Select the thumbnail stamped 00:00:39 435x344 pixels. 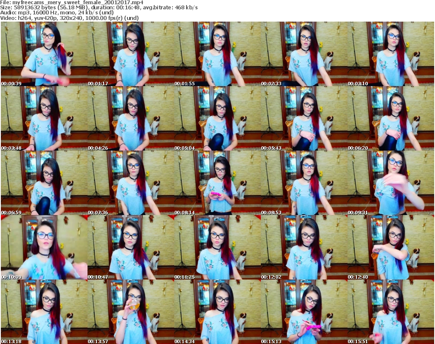[44, 54]
